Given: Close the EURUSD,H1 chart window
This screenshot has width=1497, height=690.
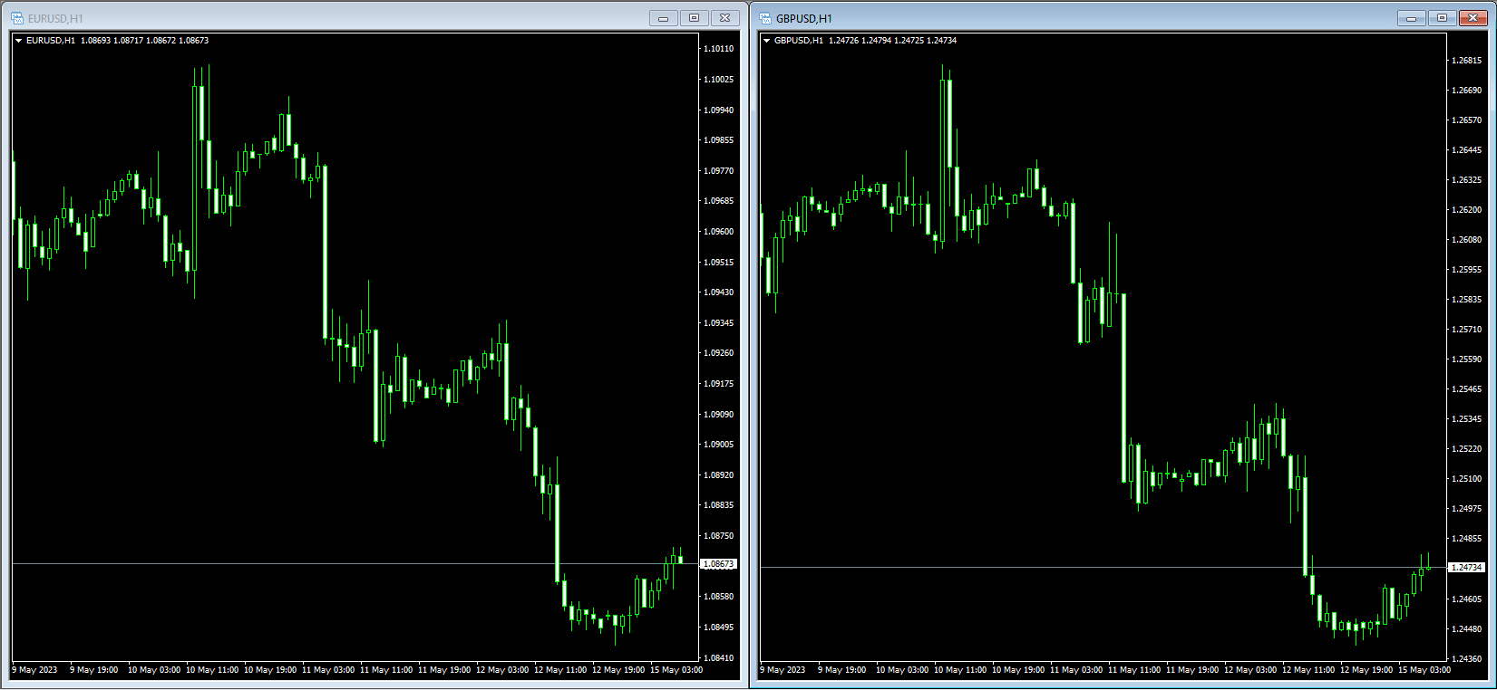Looking at the screenshot, I should (725, 18).
